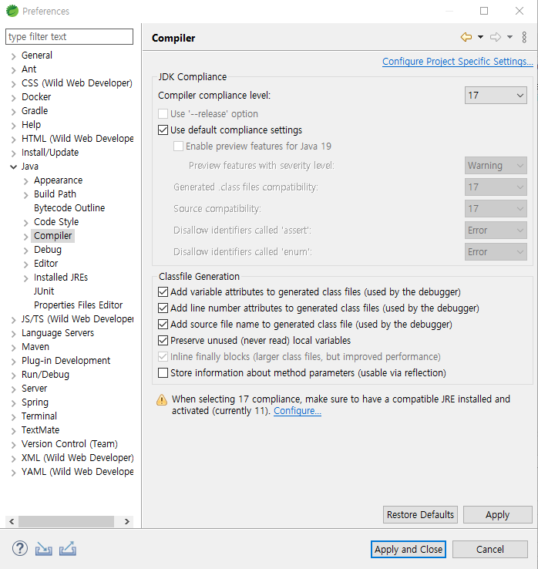Select JUnit under Java

[43, 291]
